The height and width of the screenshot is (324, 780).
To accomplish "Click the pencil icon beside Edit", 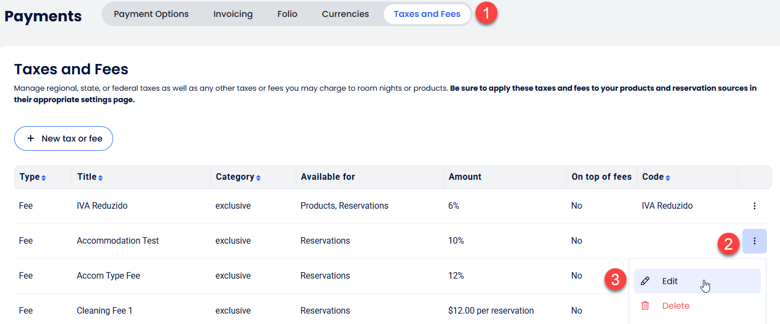I will click(645, 281).
